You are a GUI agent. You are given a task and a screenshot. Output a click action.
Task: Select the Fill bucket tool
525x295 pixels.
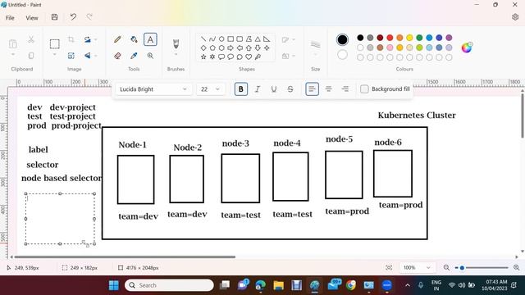pyautogui.click(x=134, y=39)
